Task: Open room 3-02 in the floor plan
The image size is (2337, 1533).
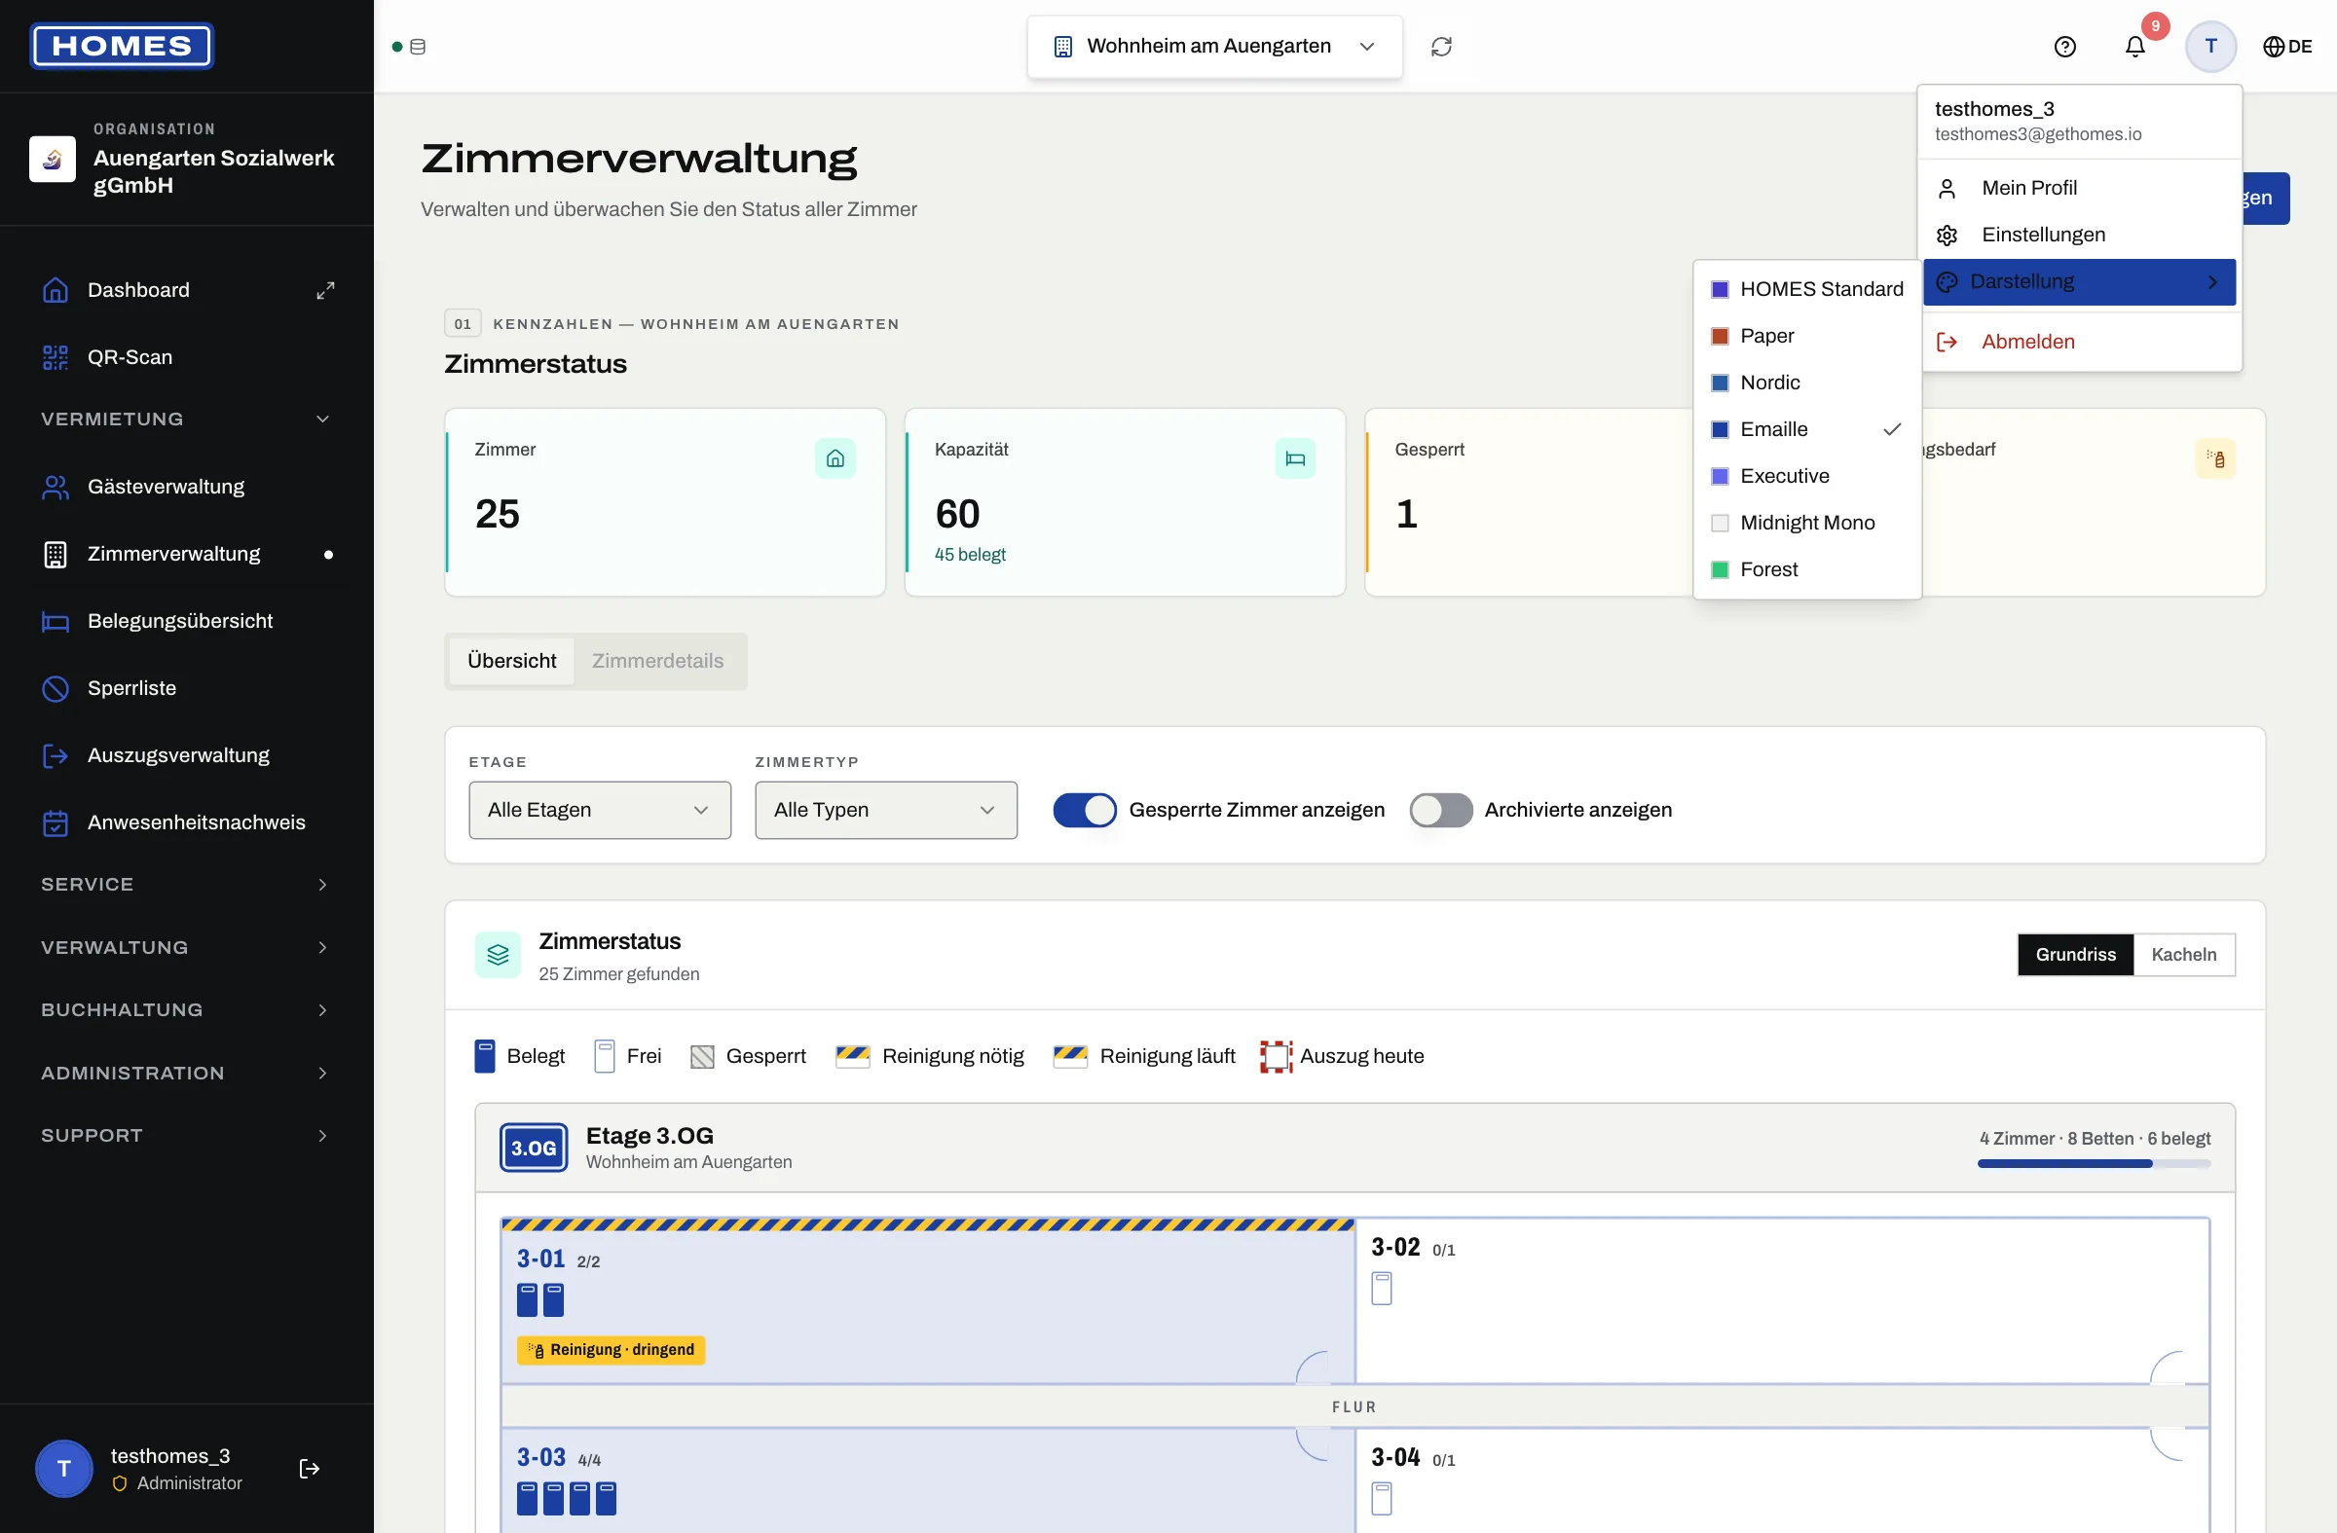Action: coord(1781,1299)
